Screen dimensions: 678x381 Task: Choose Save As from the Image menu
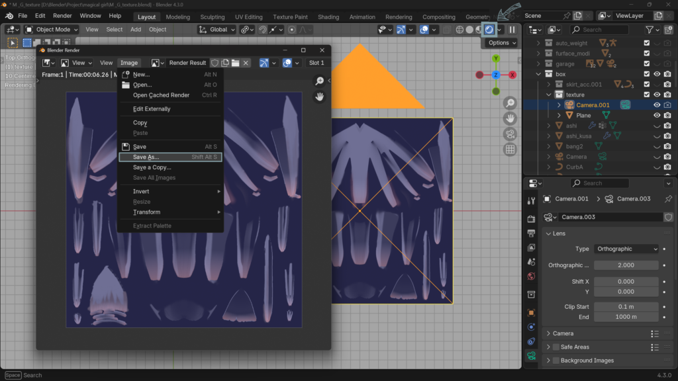point(146,157)
